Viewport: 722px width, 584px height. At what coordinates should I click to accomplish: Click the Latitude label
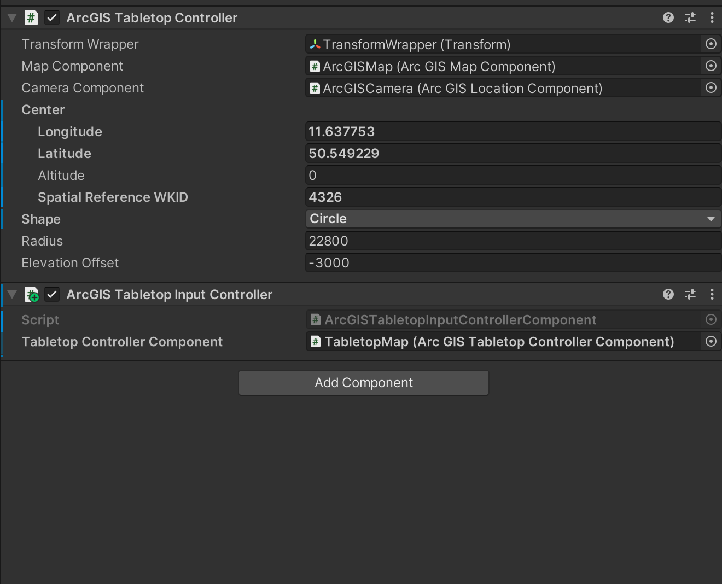(65, 154)
